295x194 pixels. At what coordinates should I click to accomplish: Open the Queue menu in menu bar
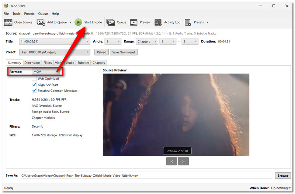pos(43,14)
